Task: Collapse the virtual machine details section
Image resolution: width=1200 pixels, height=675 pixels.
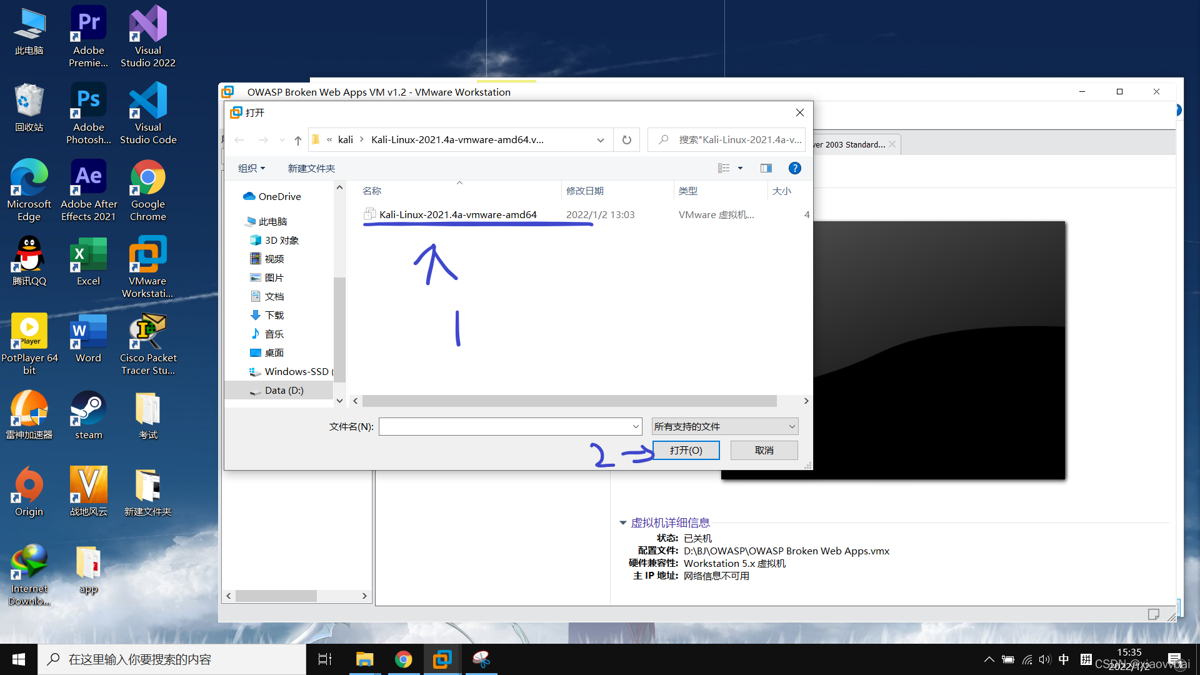Action: click(x=622, y=522)
